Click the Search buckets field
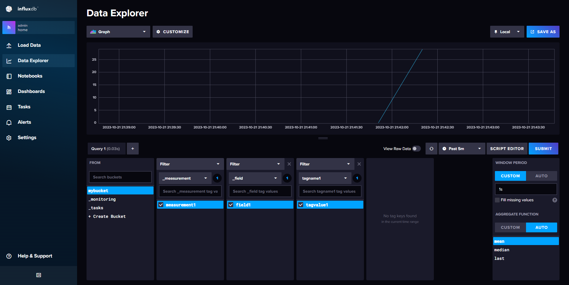569x285 pixels. coord(120,177)
